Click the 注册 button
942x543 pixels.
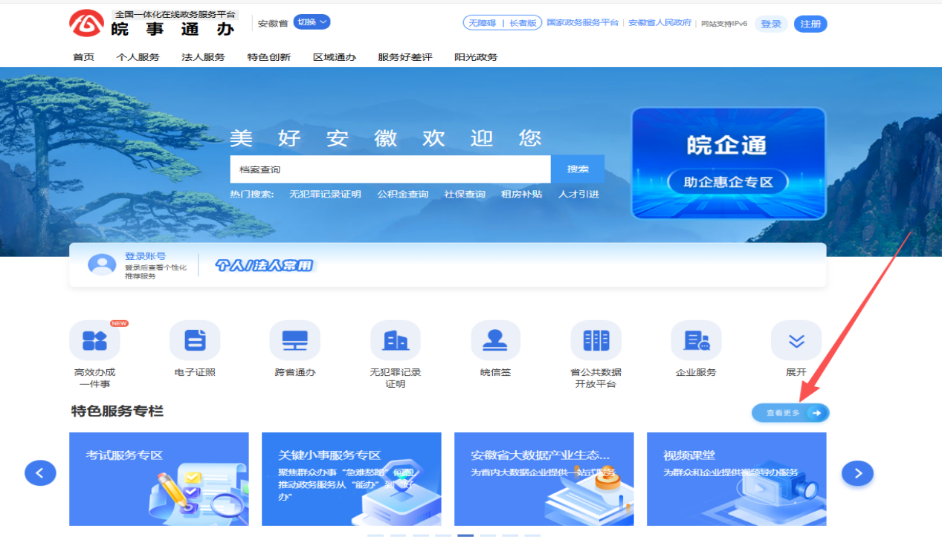coord(810,24)
